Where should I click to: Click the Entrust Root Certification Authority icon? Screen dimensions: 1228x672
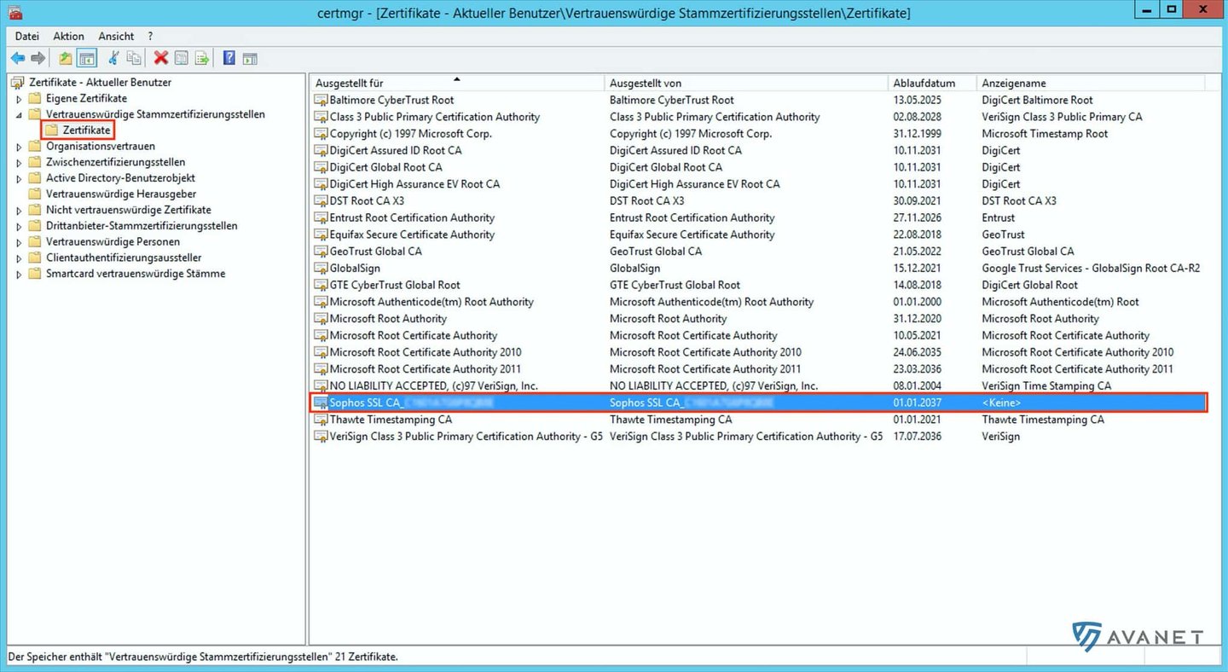321,218
